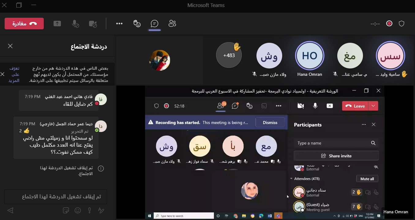Click the Share invite button
The image size is (415, 220).
coord(336,156)
